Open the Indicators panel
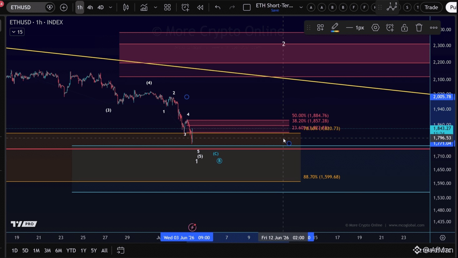The height and width of the screenshot is (258, 458). pyautogui.click(x=144, y=7)
